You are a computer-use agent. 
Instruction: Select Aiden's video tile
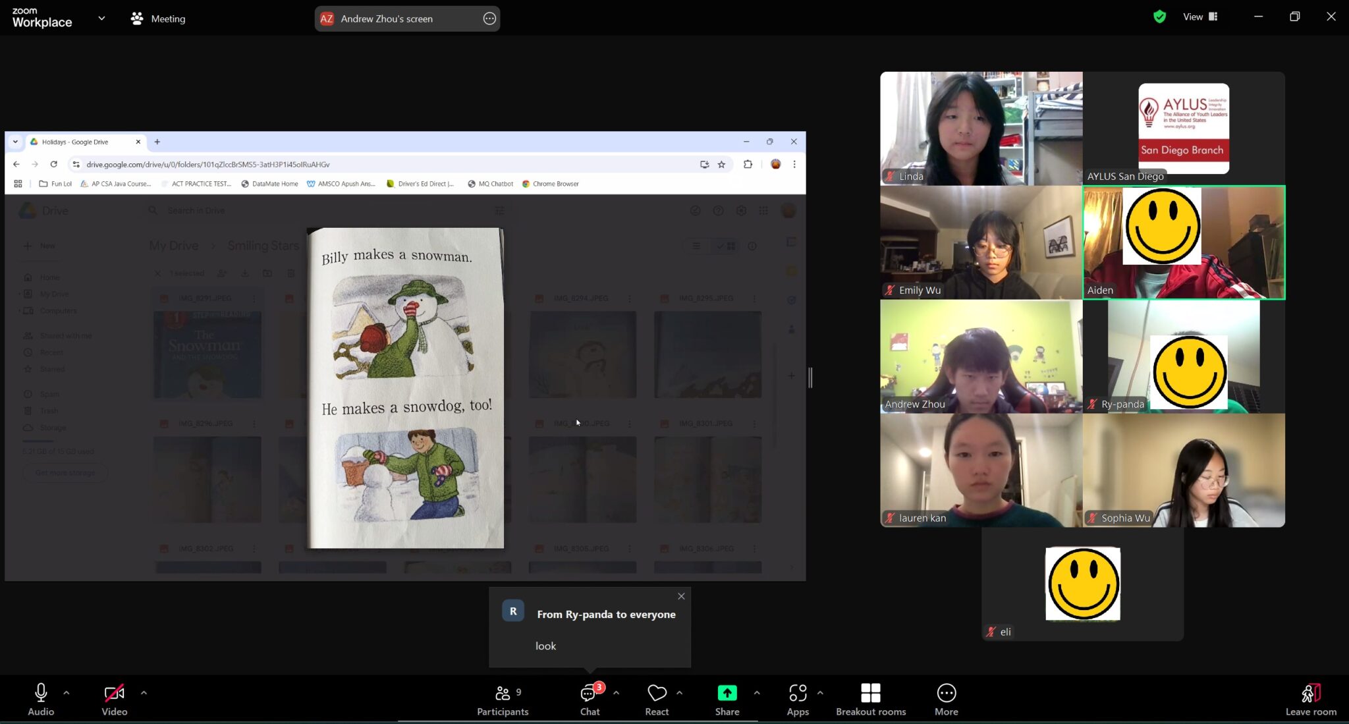pyautogui.click(x=1184, y=242)
